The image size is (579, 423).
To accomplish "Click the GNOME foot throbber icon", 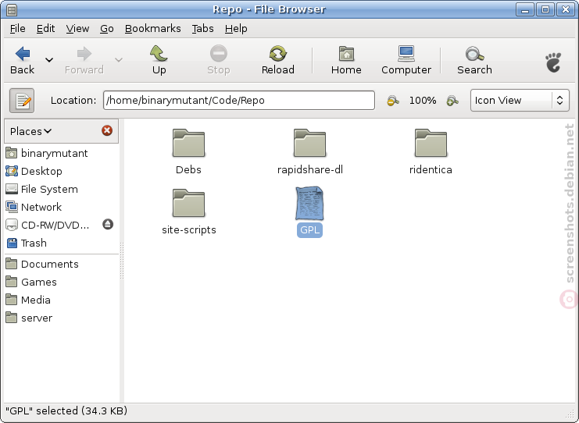I will pyautogui.click(x=553, y=62).
